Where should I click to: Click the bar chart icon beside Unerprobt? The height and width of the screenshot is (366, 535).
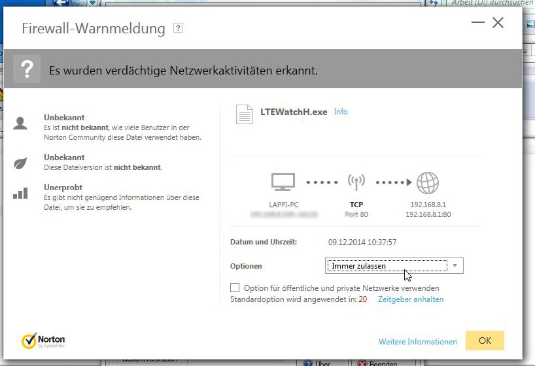20,193
